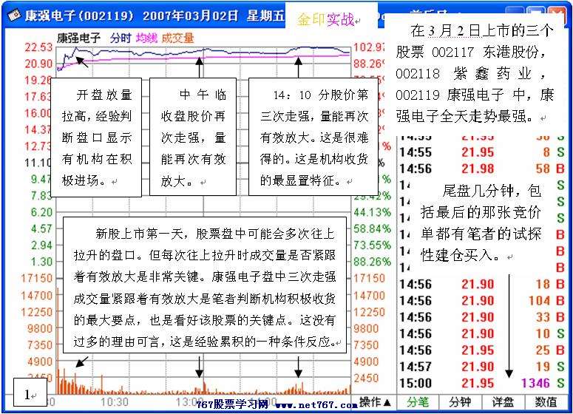Viewport: 573px width, 414px height.
Task: Open the 数值 tab
Action: 546,402
